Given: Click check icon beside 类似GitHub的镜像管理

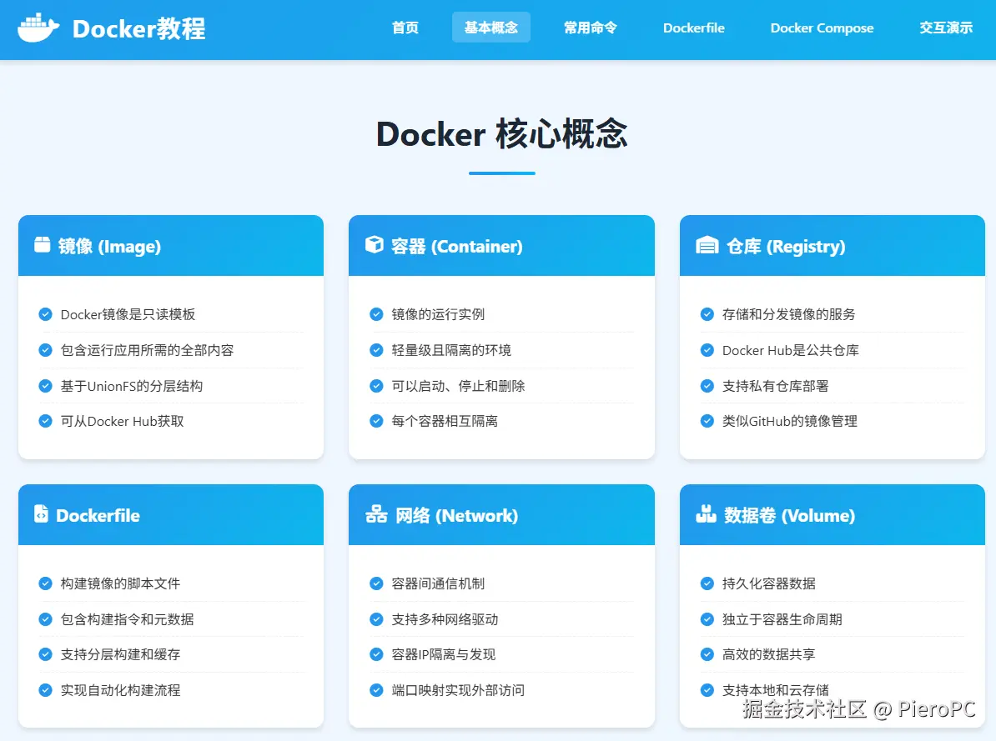Looking at the screenshot, I should [707, 421].
